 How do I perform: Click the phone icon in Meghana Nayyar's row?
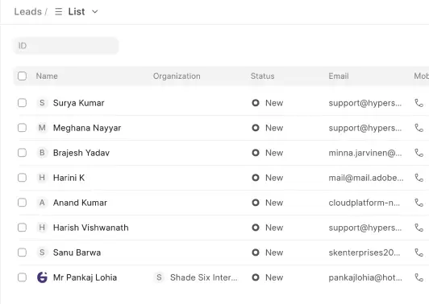(x=419, y=128)
